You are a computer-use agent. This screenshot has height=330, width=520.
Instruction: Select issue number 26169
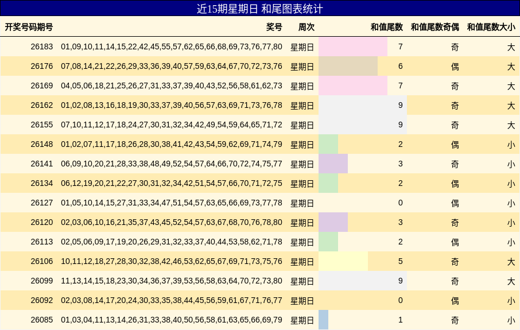click(x=42, y=86)
